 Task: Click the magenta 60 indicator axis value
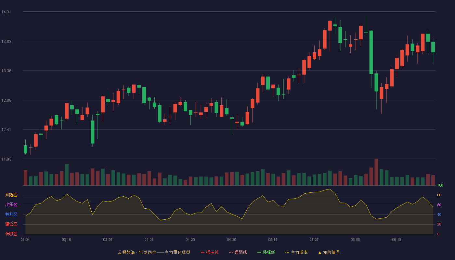click(439, 205)
